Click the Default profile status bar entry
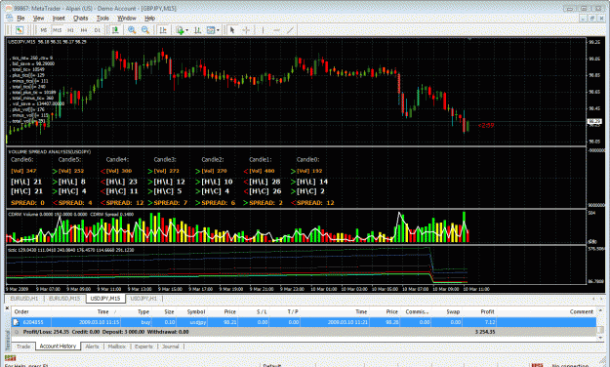 (272, 365)
